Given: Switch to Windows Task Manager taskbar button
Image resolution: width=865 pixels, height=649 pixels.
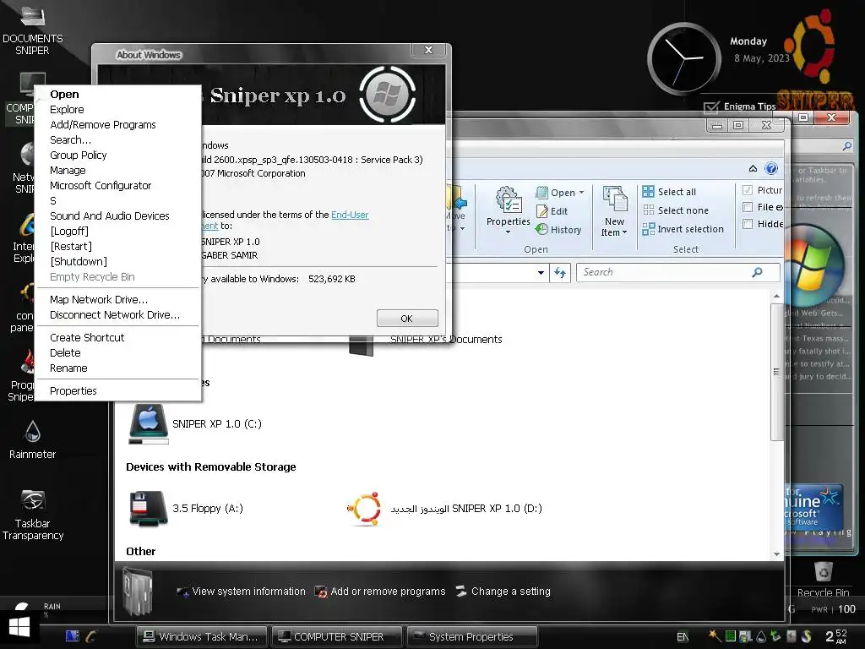Looking at the screenshot, I should pos(201,636).
